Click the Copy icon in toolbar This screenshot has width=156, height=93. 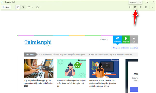(140, 7)
